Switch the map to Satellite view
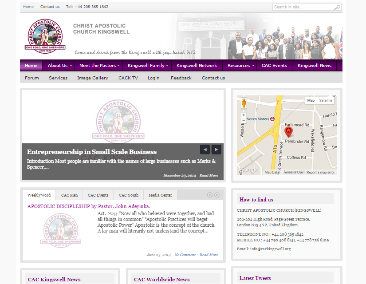 point(326,100)
